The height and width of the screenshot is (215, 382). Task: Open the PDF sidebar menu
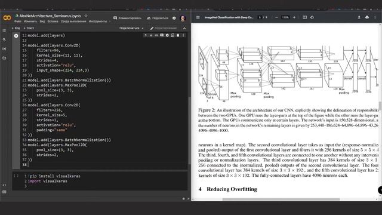tap(198, 17)
